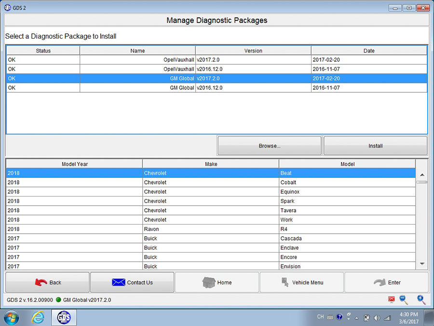Click the red connection error icon in status bar

click(x=392, y=299)
